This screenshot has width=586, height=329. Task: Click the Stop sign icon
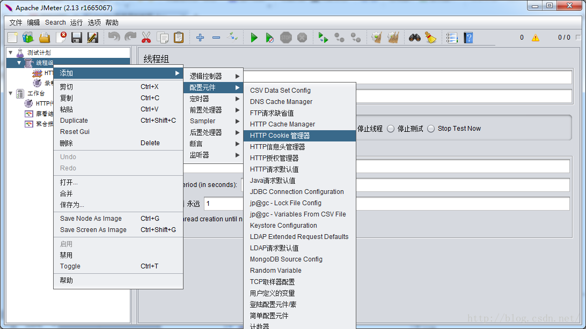point(286,38)
